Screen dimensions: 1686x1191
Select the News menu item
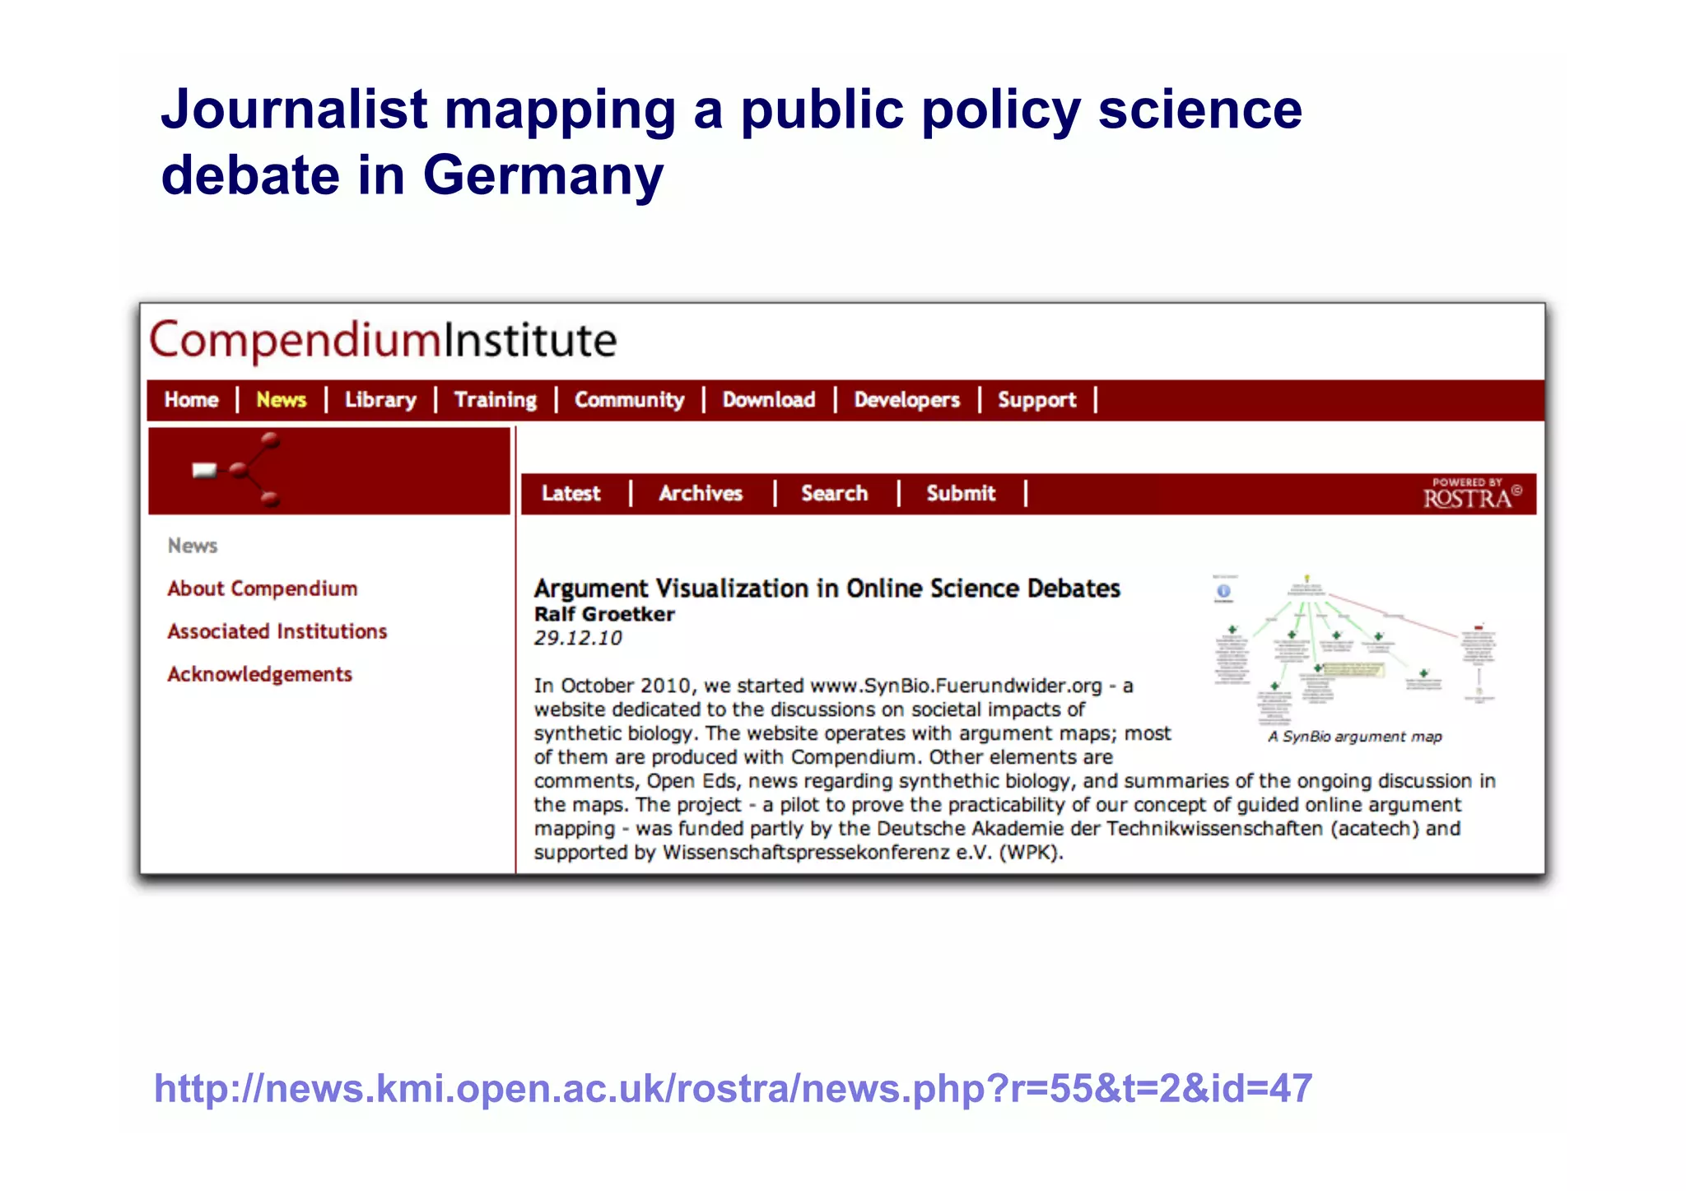pyautogui.click(x=281, y=400)
